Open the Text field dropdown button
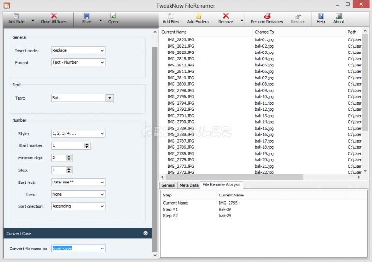 click(x=110, y=98)
